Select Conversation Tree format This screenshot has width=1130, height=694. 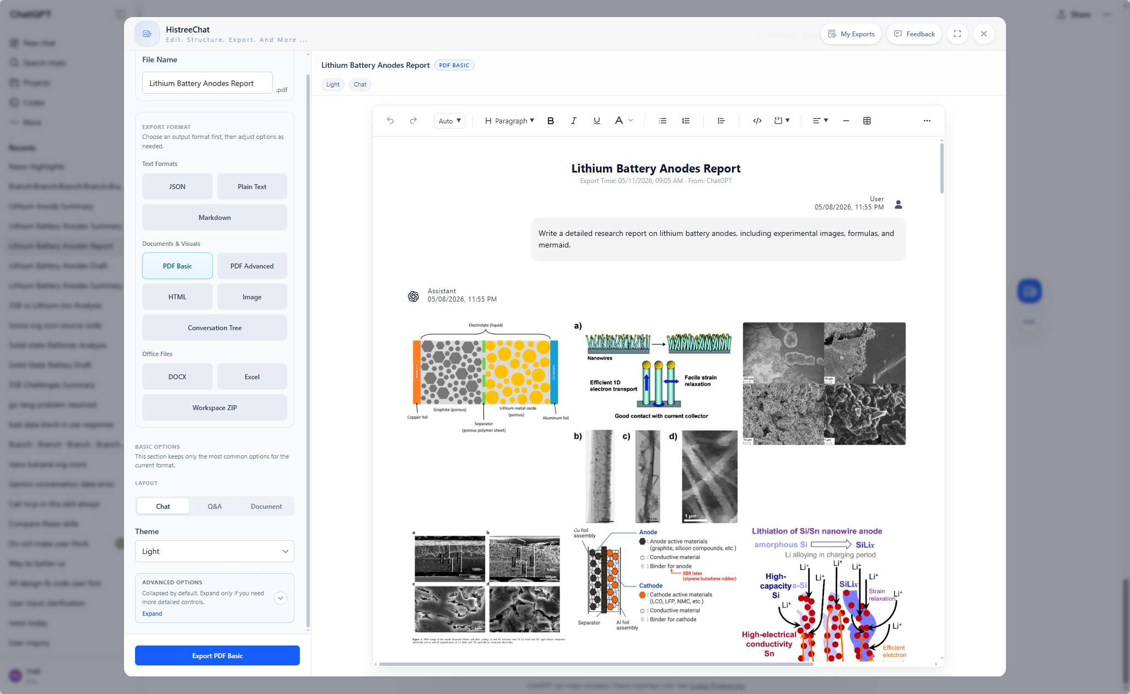click(214, 327)
